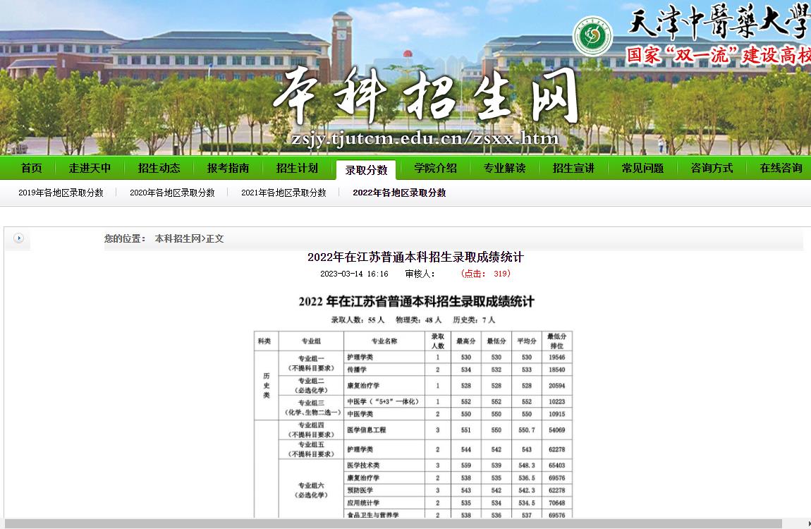Click the 本科招生网 calligraphy banner title
This screenshot has height=529, width=811.
(426, 96)
